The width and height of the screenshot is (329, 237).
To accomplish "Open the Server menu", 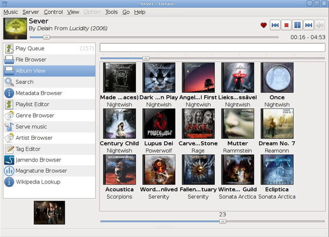I will coord(31,12).
